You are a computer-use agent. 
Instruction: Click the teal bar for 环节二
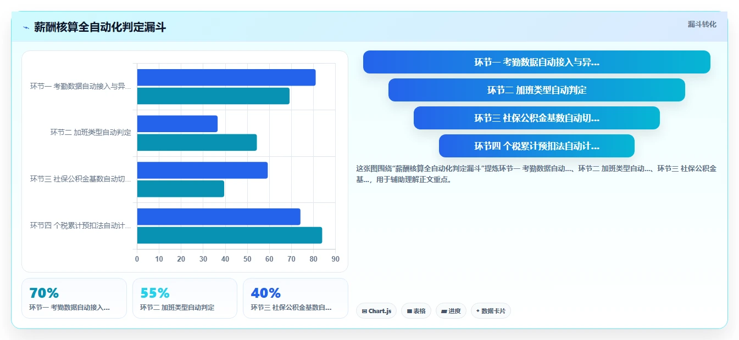pyautogui.click(x=197, y=143)
